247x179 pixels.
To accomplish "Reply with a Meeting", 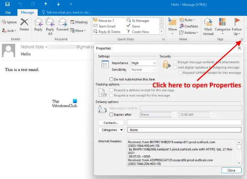I will [79, 22].
